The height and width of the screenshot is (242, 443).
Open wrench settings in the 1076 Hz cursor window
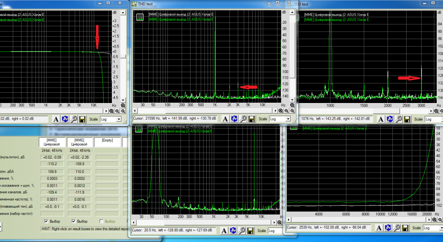coord(398,119)
